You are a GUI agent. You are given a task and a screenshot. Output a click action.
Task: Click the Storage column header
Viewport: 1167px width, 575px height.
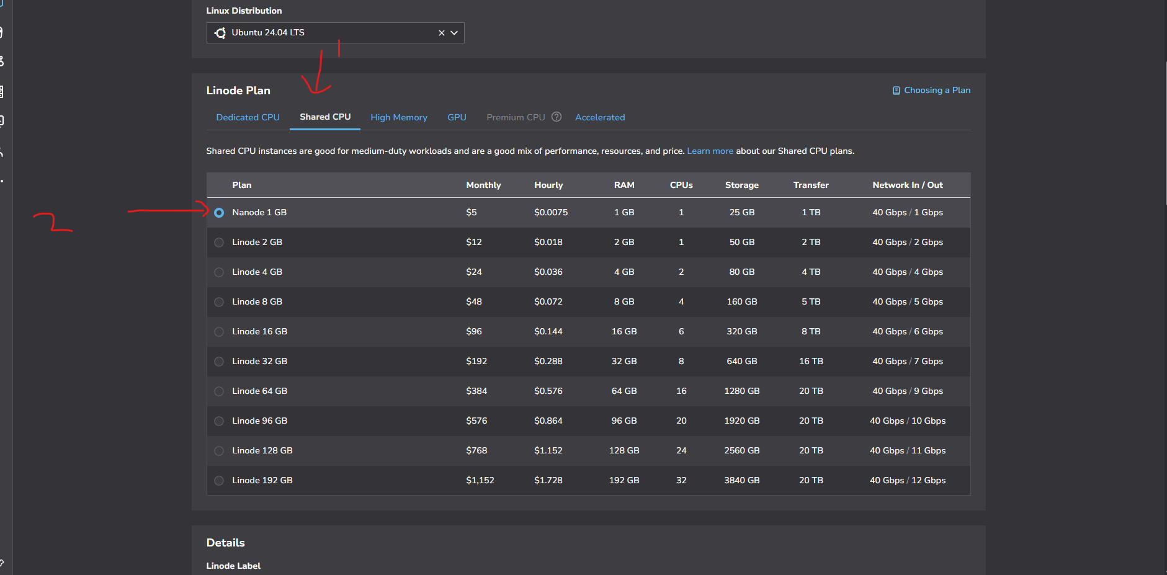click(742, 185)
